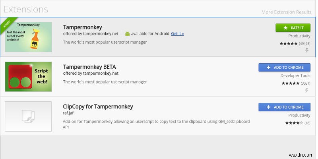
Task: Add Tampermonkey BETA to Chrome
Action: (284, 67)
